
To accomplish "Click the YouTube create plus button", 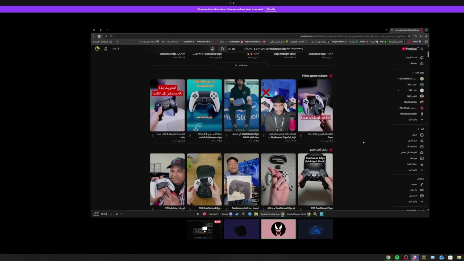I will (116, 49).
